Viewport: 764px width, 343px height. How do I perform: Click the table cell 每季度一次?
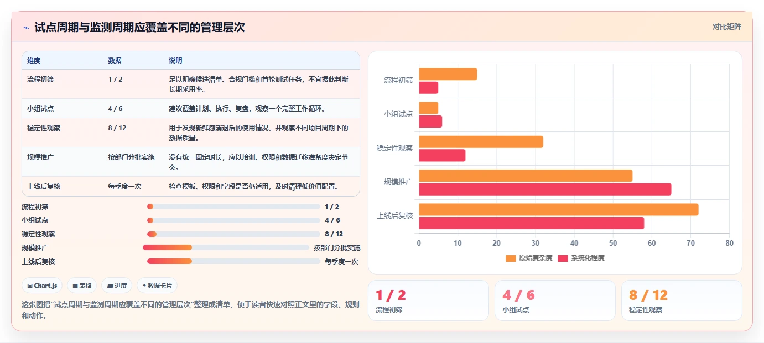pos(124,187)
